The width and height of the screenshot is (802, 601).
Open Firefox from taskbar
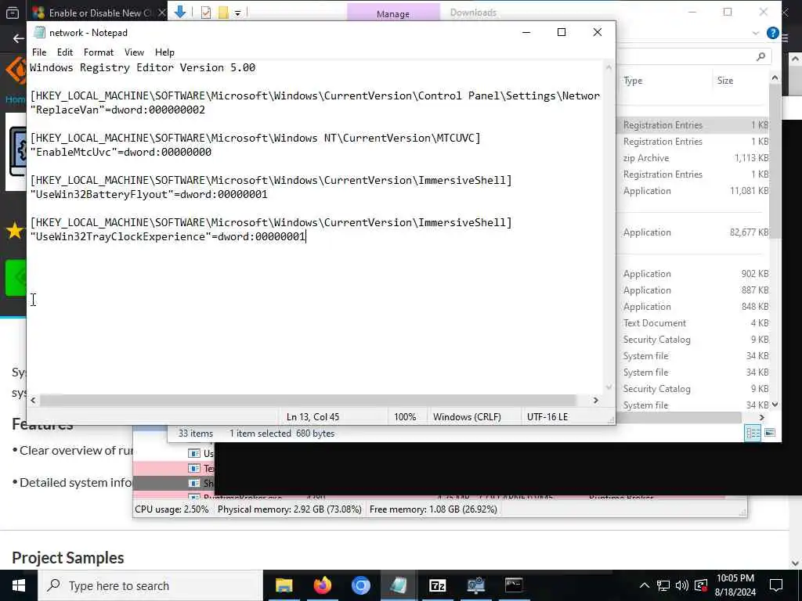(322, 585)
